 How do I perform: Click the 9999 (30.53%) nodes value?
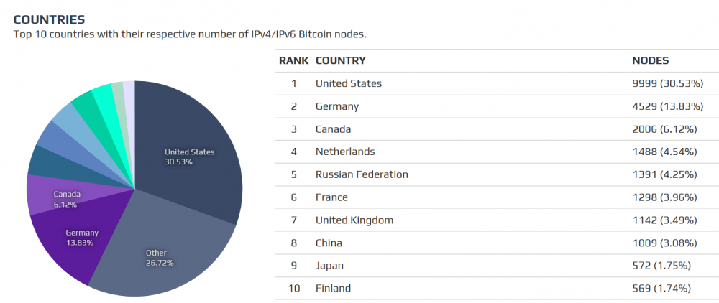click(667, 83)
